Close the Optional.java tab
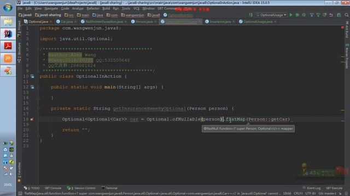 [51, 22]
